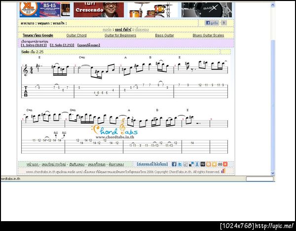Click the vertical scrollbar thumb
This screenshot has width=296, height=231.
(x=273, y=105)
